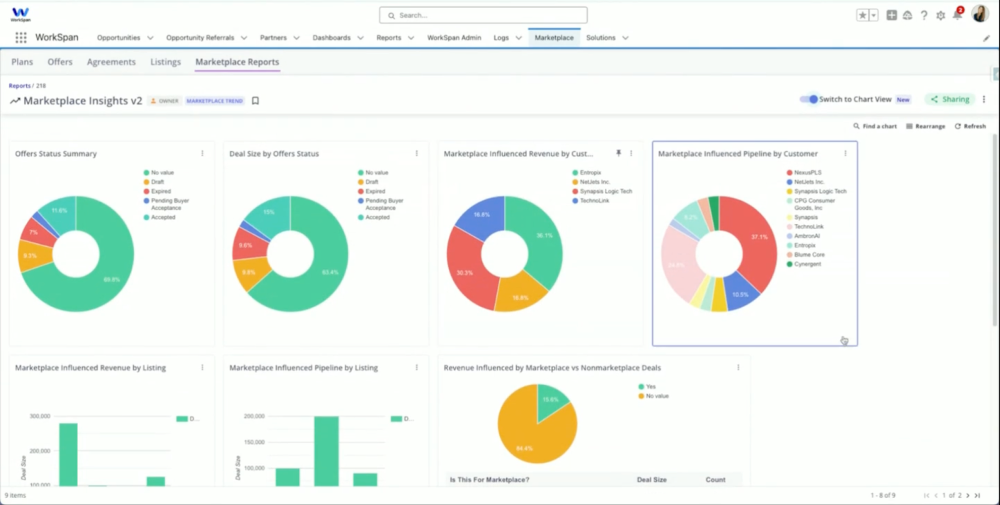
Task: Click the Refresh button
Action: pos(970,126)
